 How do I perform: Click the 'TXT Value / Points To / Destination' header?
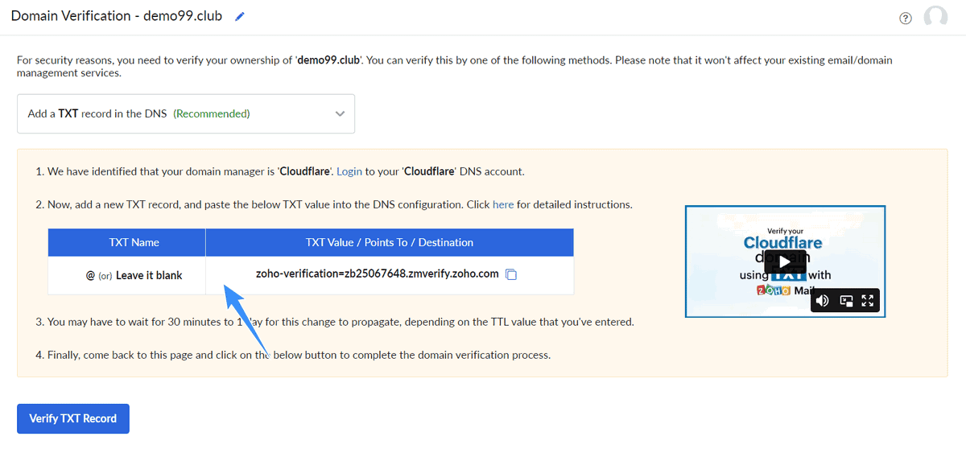(x=390, y=242)
